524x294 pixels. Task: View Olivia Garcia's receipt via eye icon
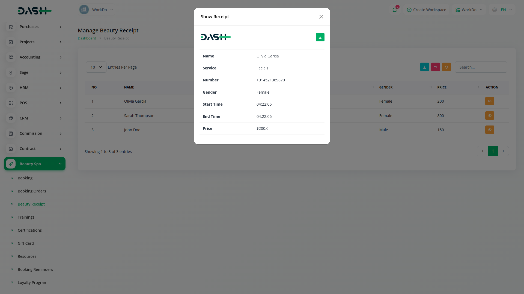(x=489, y=101)
